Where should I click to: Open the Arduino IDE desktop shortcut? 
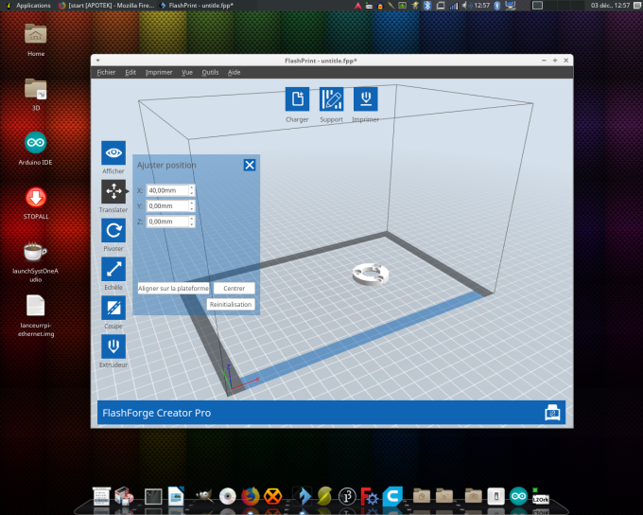coord(36,144)
